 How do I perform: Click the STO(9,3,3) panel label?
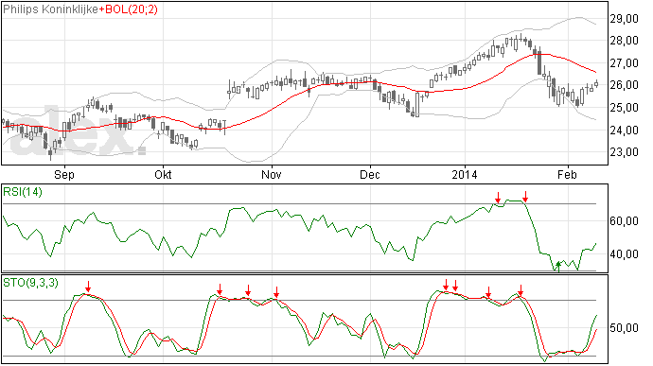coord(30,283)
